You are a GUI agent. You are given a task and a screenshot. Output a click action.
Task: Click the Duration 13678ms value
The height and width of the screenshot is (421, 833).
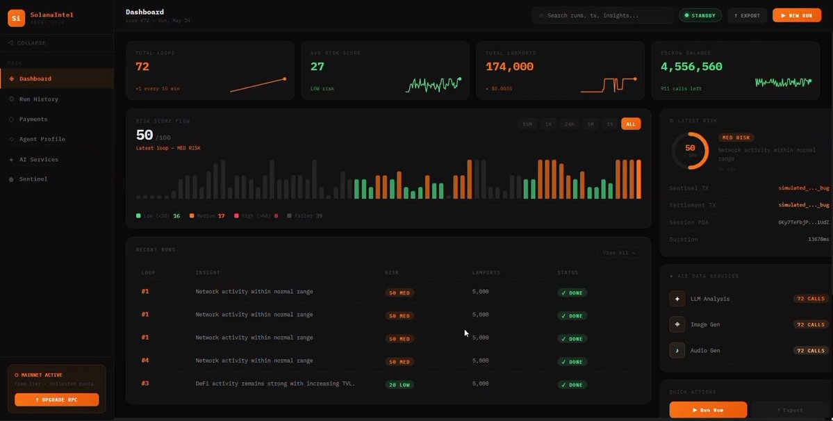coord(818,240)
